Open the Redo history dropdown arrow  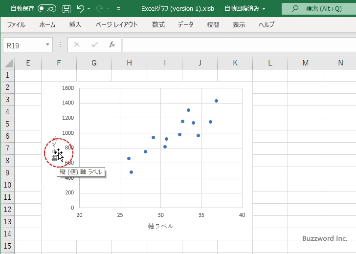click(x=108, y=9)
